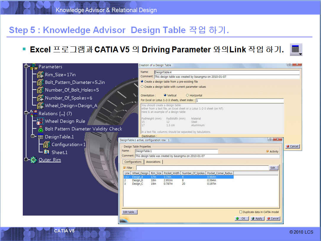Select 'Create a design table with current parameter values'

pos(142,87)
